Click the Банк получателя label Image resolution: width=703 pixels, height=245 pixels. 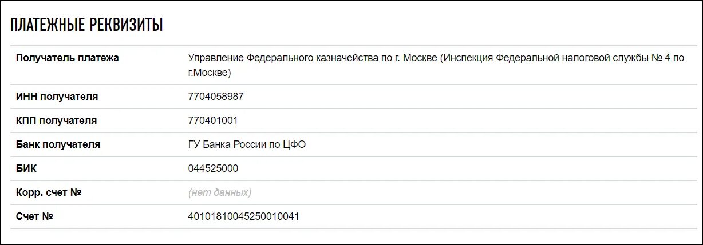tap(58, 144)
